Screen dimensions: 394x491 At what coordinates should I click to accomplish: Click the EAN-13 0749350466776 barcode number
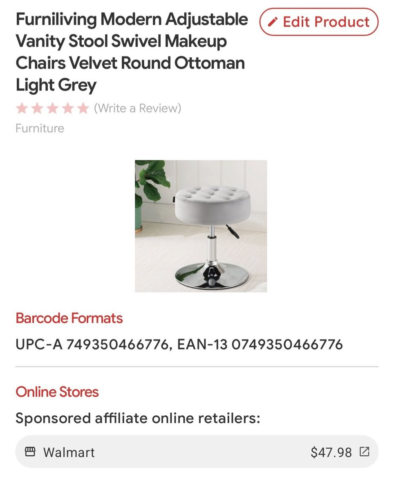(x=260, y=345)
